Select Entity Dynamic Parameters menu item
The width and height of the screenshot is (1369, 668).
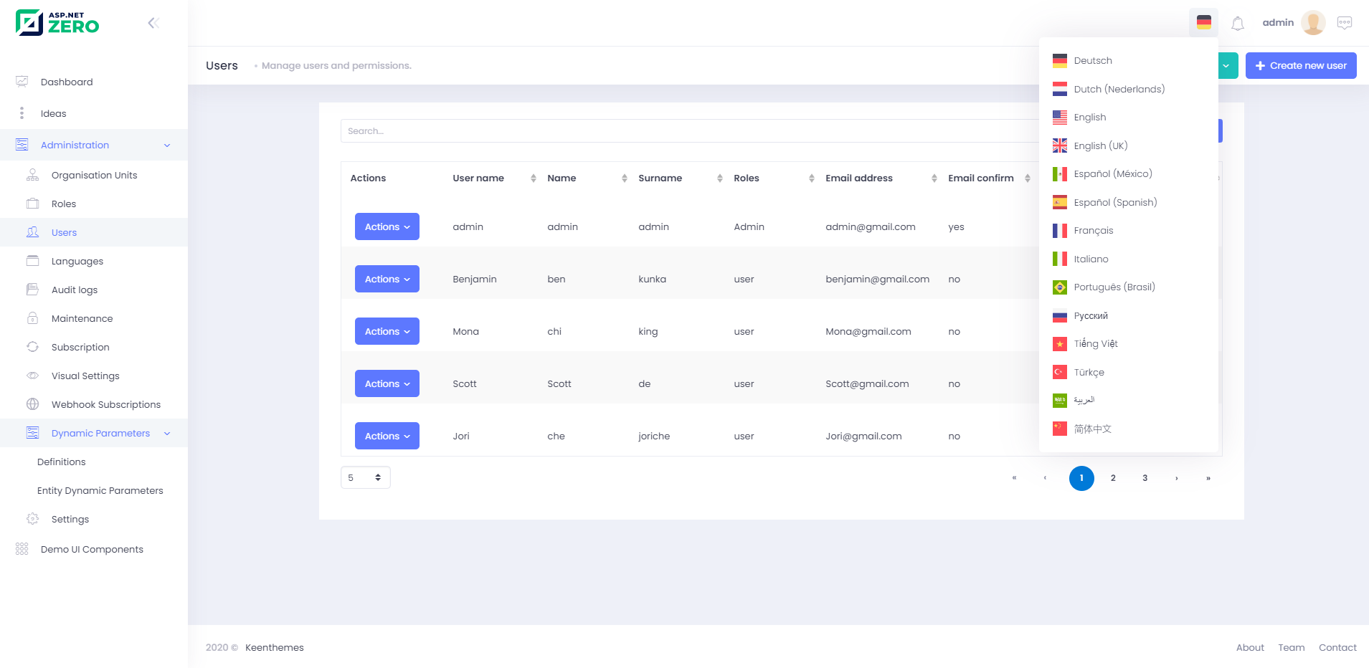(100, 490)
